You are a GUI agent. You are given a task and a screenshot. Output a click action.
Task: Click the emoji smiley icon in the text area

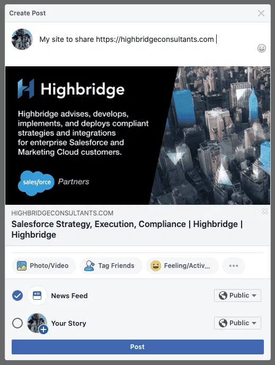[262, 48]
